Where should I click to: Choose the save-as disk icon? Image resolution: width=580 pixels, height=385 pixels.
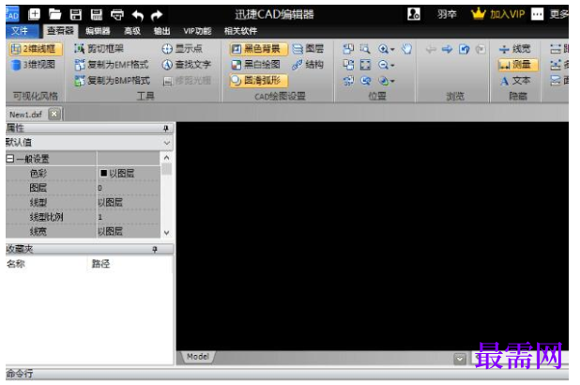point(97,14)
